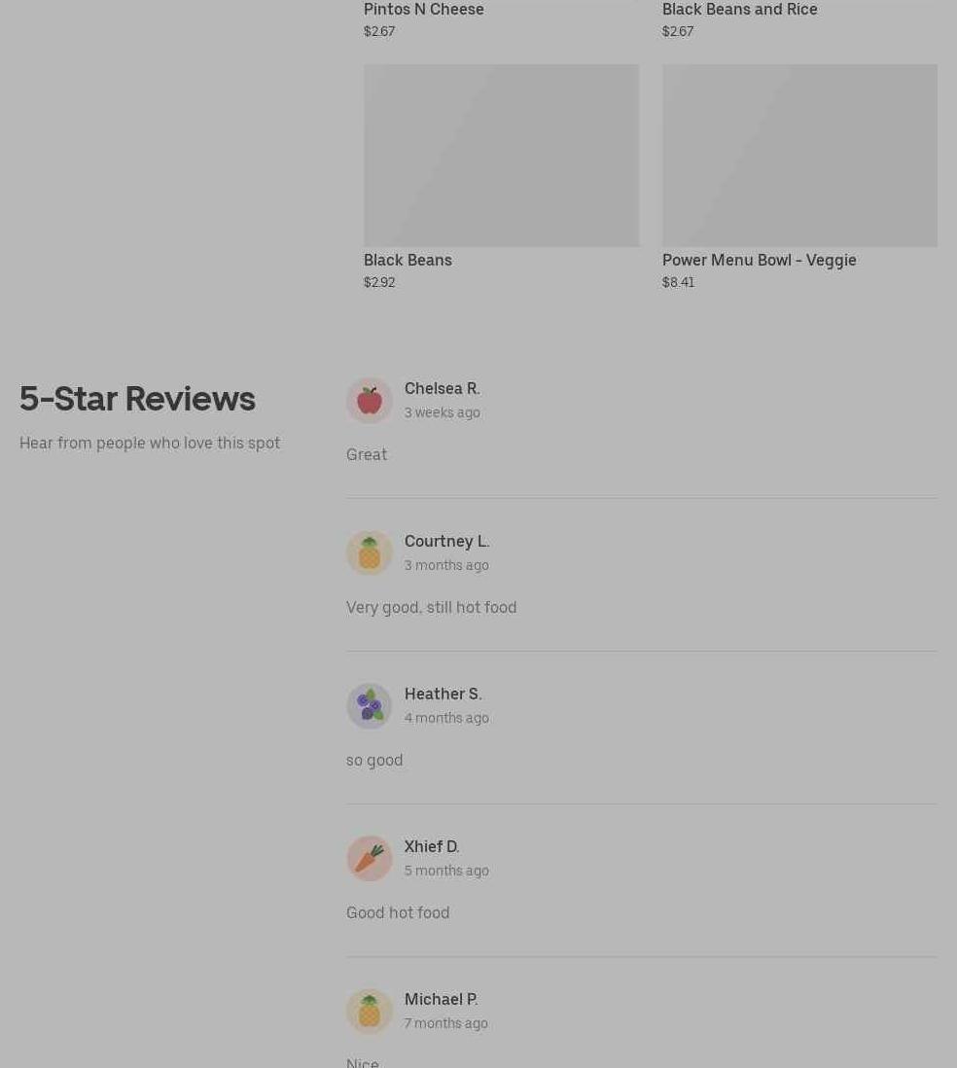Click Courtney L. reviewer name

click(x=446, y=541)
